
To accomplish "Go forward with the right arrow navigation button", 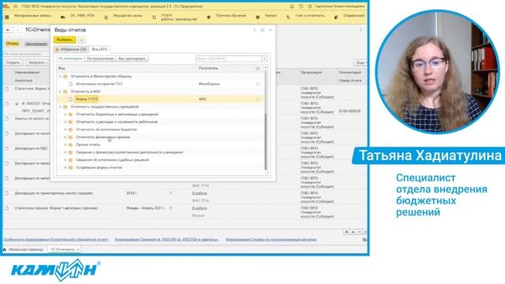I will coord(17,30).
